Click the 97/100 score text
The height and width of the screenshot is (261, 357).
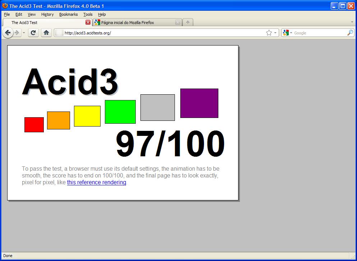[x=170, y=143]
